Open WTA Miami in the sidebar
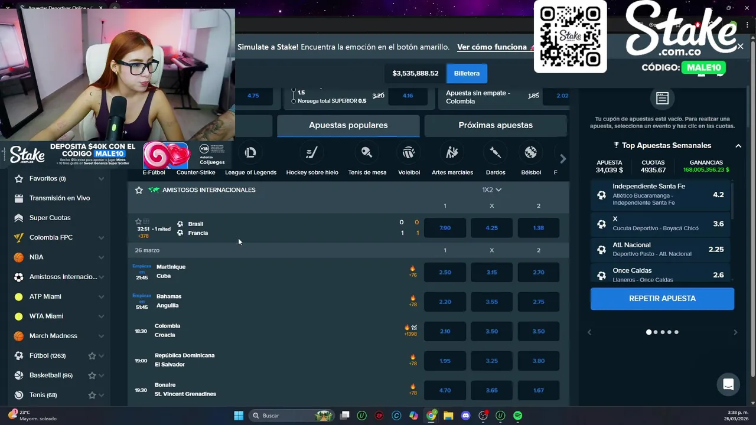This screenshot has height=425, width=756. click(x=46, y=316)
